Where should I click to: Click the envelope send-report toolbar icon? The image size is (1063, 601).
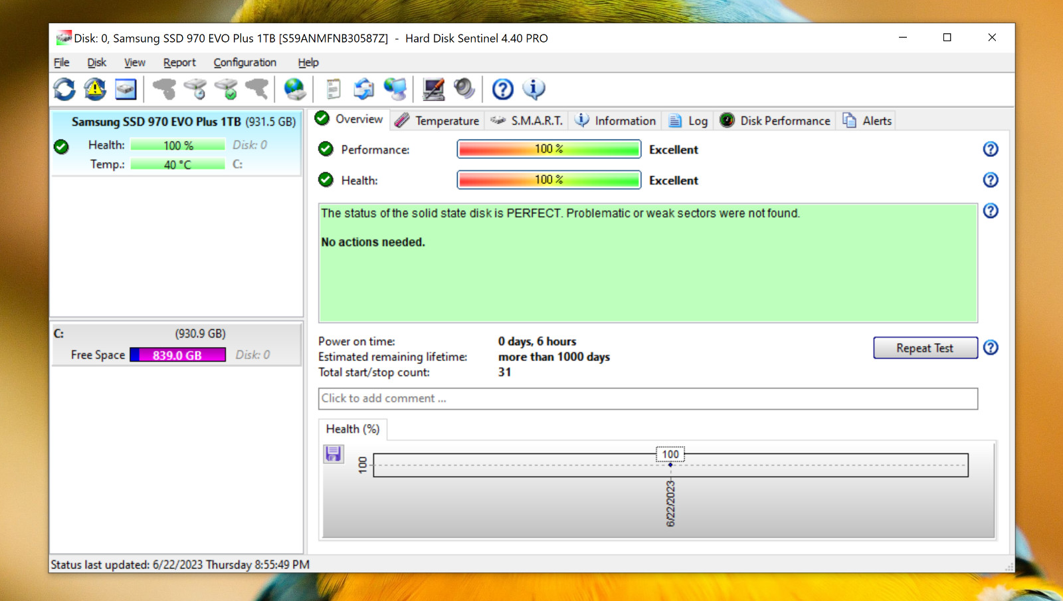[363, 88]
